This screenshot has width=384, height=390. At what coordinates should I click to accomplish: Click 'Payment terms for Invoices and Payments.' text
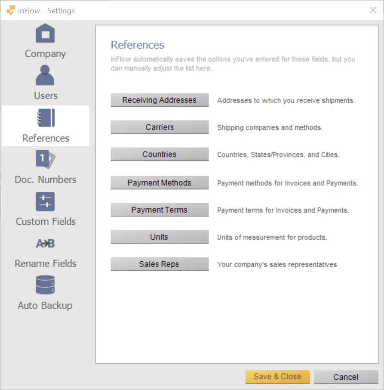(283, 210)
